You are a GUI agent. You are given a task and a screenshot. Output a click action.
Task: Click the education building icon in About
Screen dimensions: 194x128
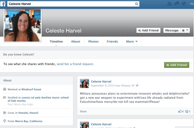[x=4, y=97]
